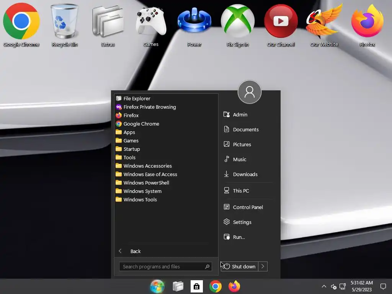Viewport: 392px width, 294px height.
Task: Click the taskbar clock and date
Action: [x=362, y=286]
